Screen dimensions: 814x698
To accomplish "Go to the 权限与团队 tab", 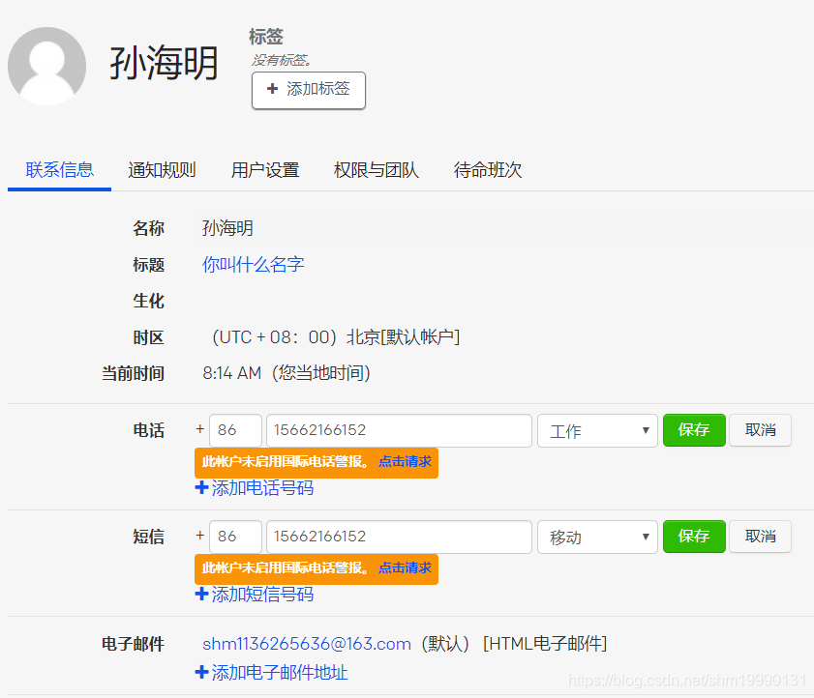I will 377,170.
